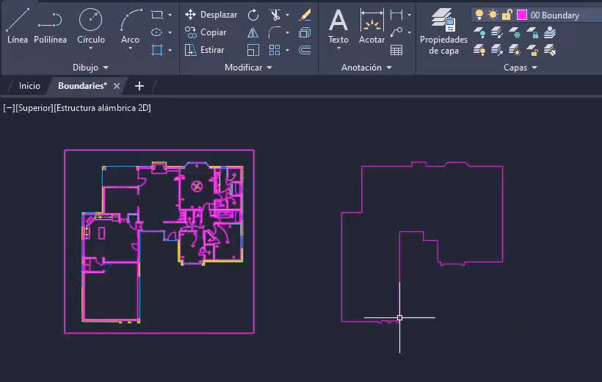Switch to the Inicio tab
This screenshot has height=382, width=602.
click(x=29, y=86)
